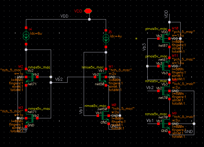Click the junction dot at M10's VDD bulk
The width and height of the screenshot is (204, 147).
click(180, 38)
